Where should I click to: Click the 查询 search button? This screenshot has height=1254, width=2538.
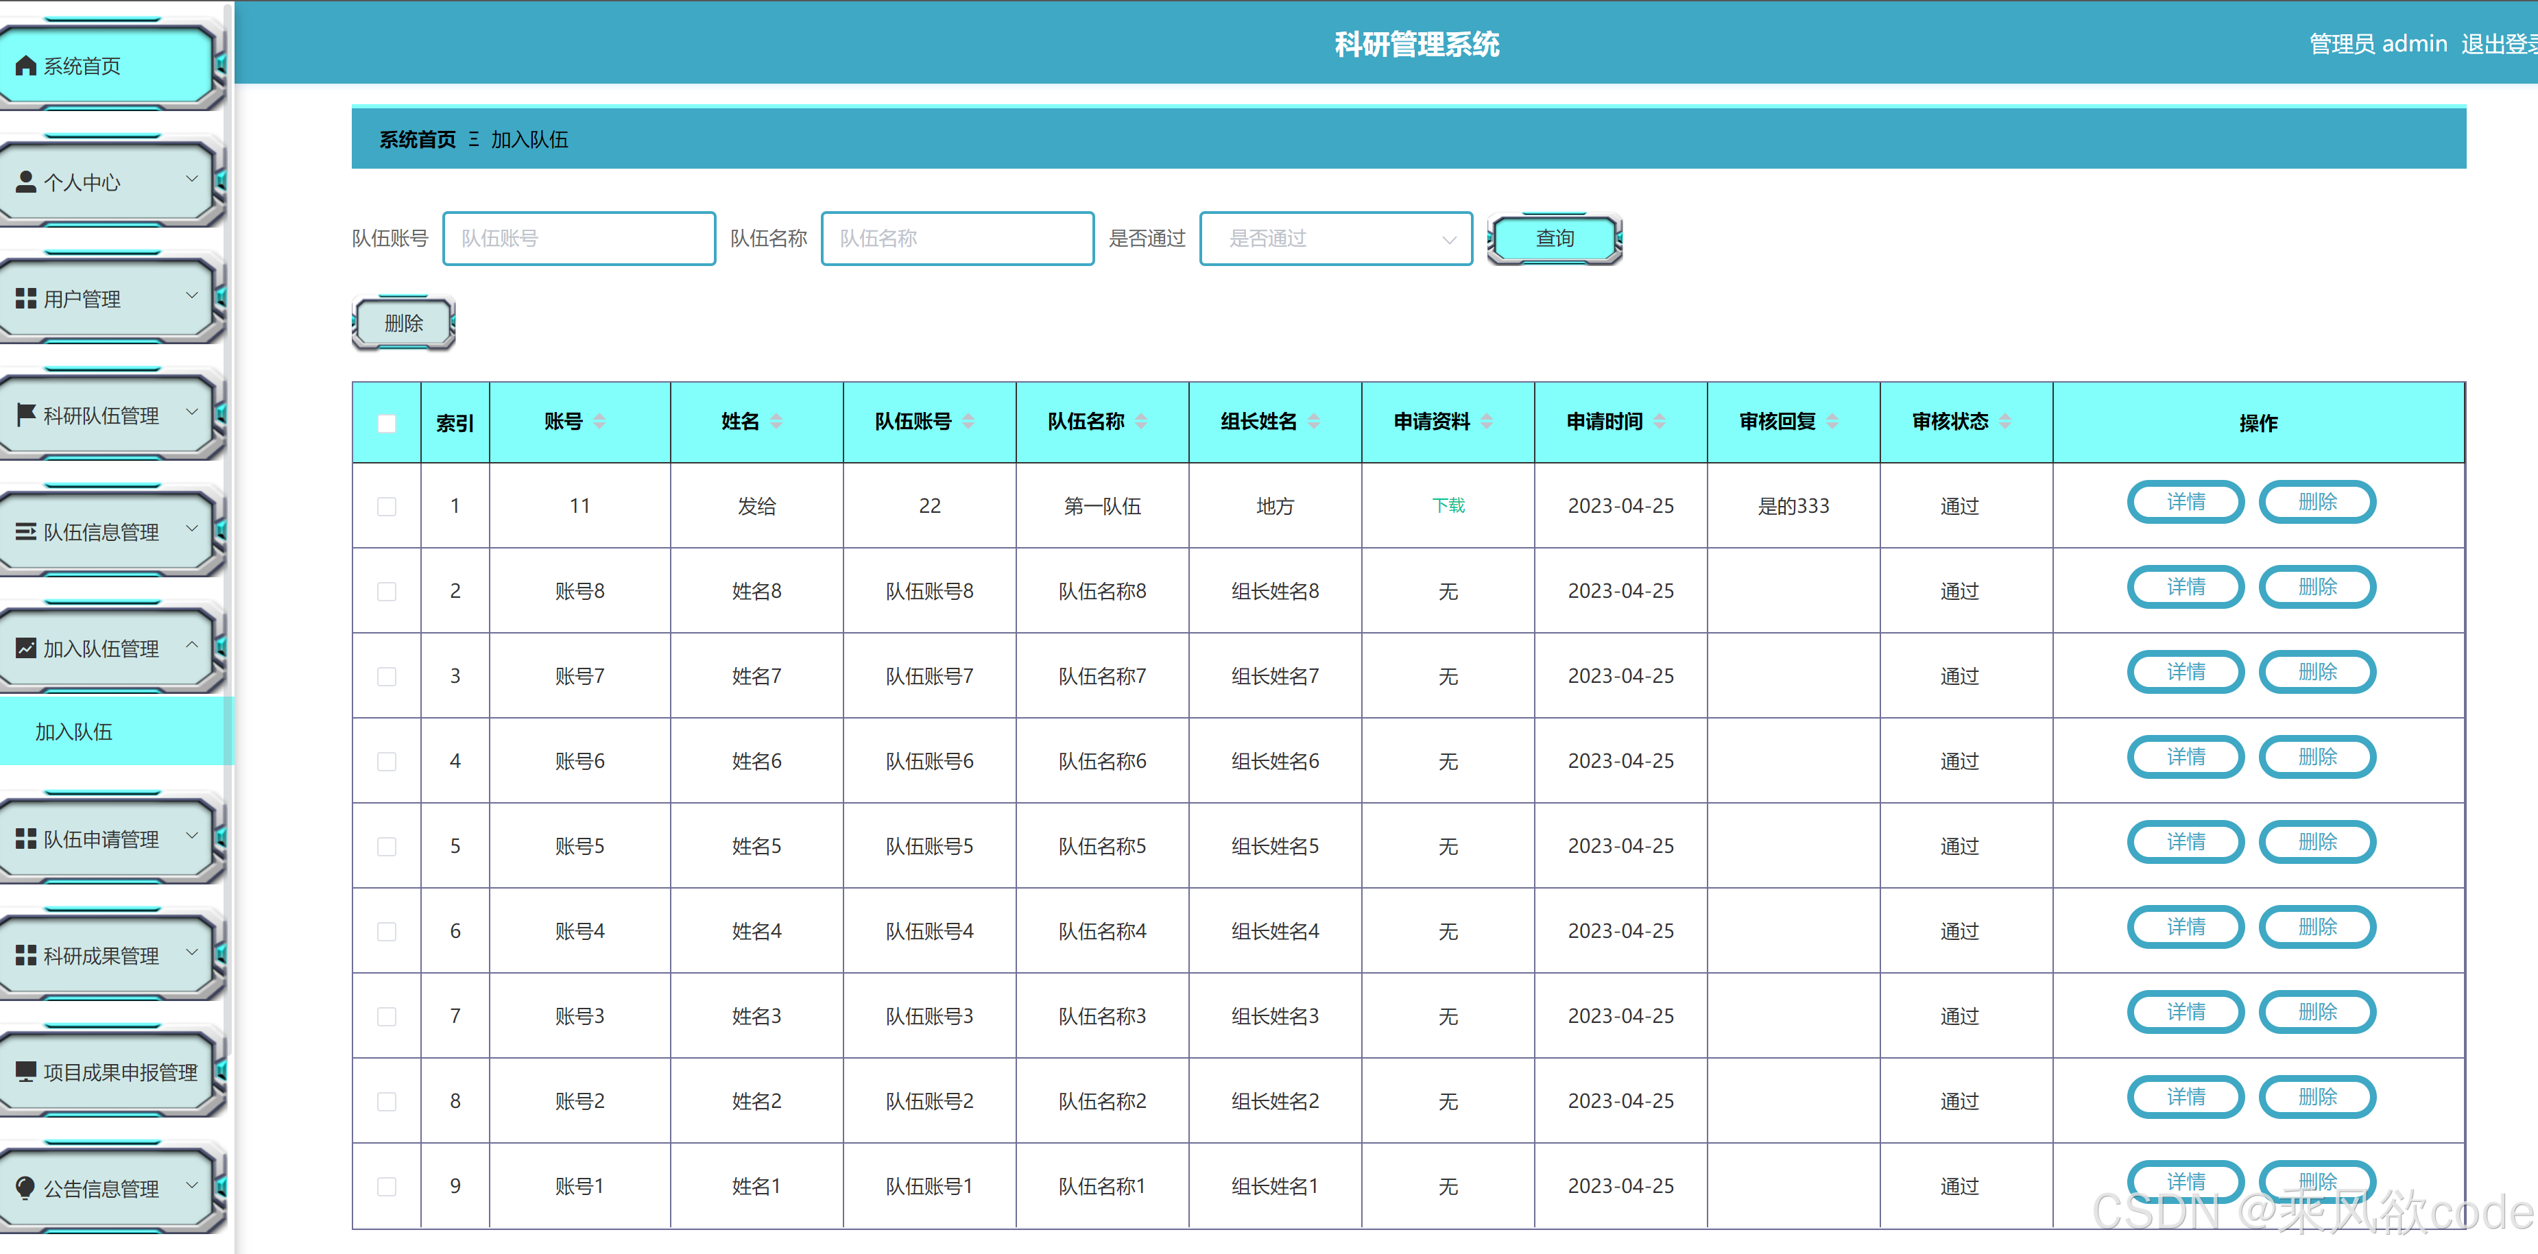tap(1554, 239)
